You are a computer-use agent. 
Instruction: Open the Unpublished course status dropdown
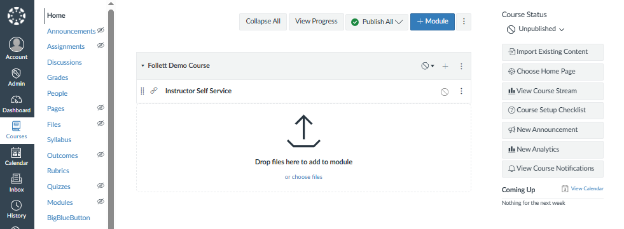536,29
